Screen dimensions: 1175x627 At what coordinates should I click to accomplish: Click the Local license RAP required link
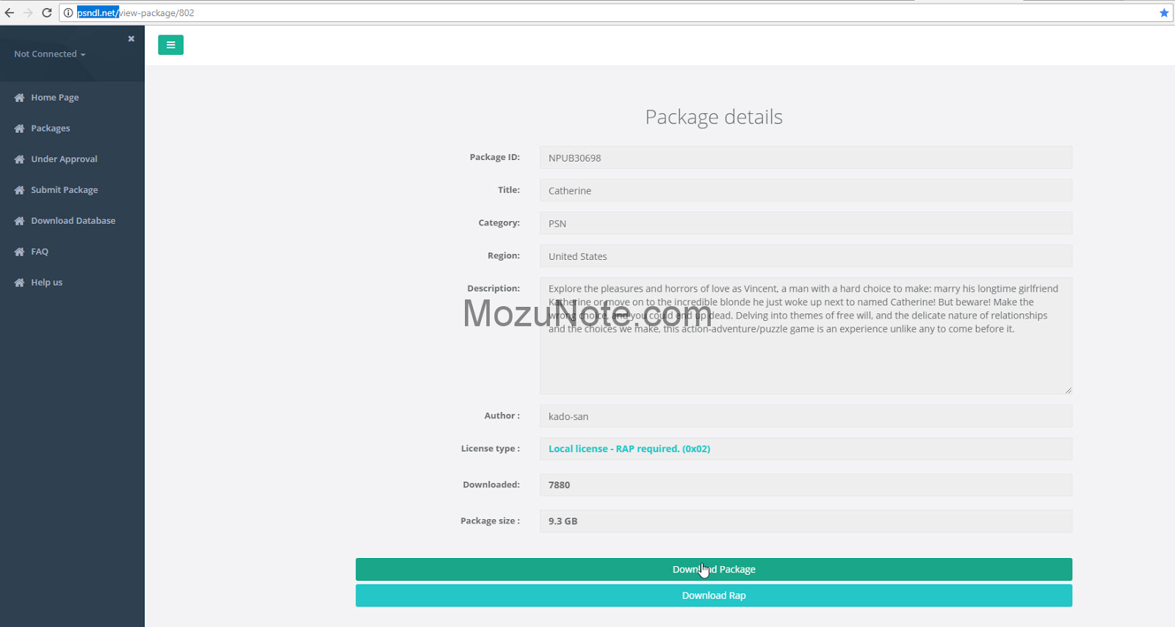(629, 449)
